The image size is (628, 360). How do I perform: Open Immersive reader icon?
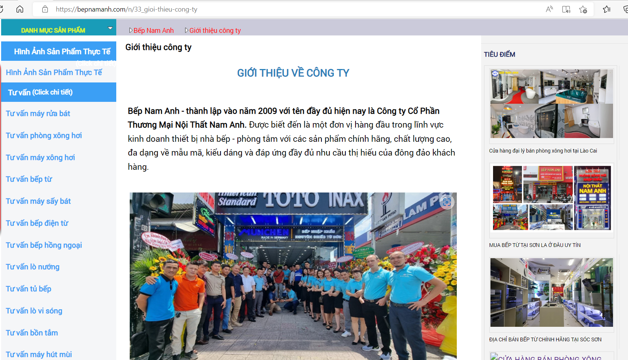(566, 9)
